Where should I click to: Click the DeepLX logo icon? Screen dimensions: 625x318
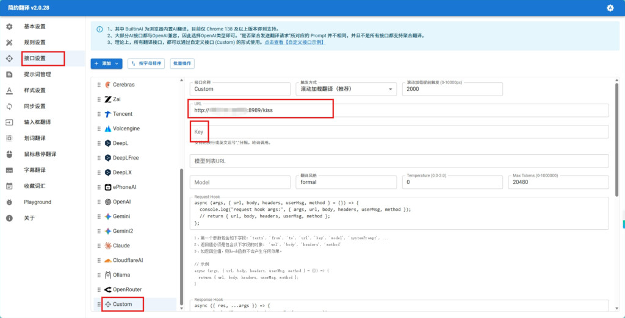[x=107, y=172]
